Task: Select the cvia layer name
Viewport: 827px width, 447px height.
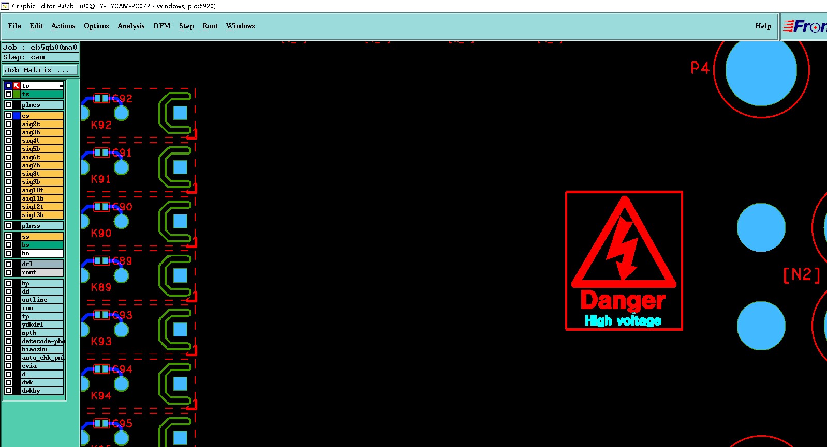Action: (x=42, y=366)
